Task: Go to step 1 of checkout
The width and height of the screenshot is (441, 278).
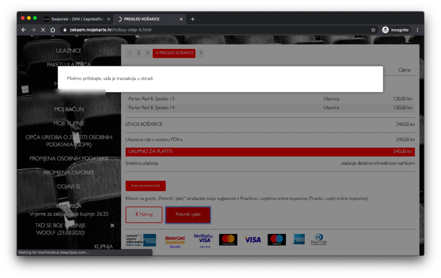Action: pos(130,53)
